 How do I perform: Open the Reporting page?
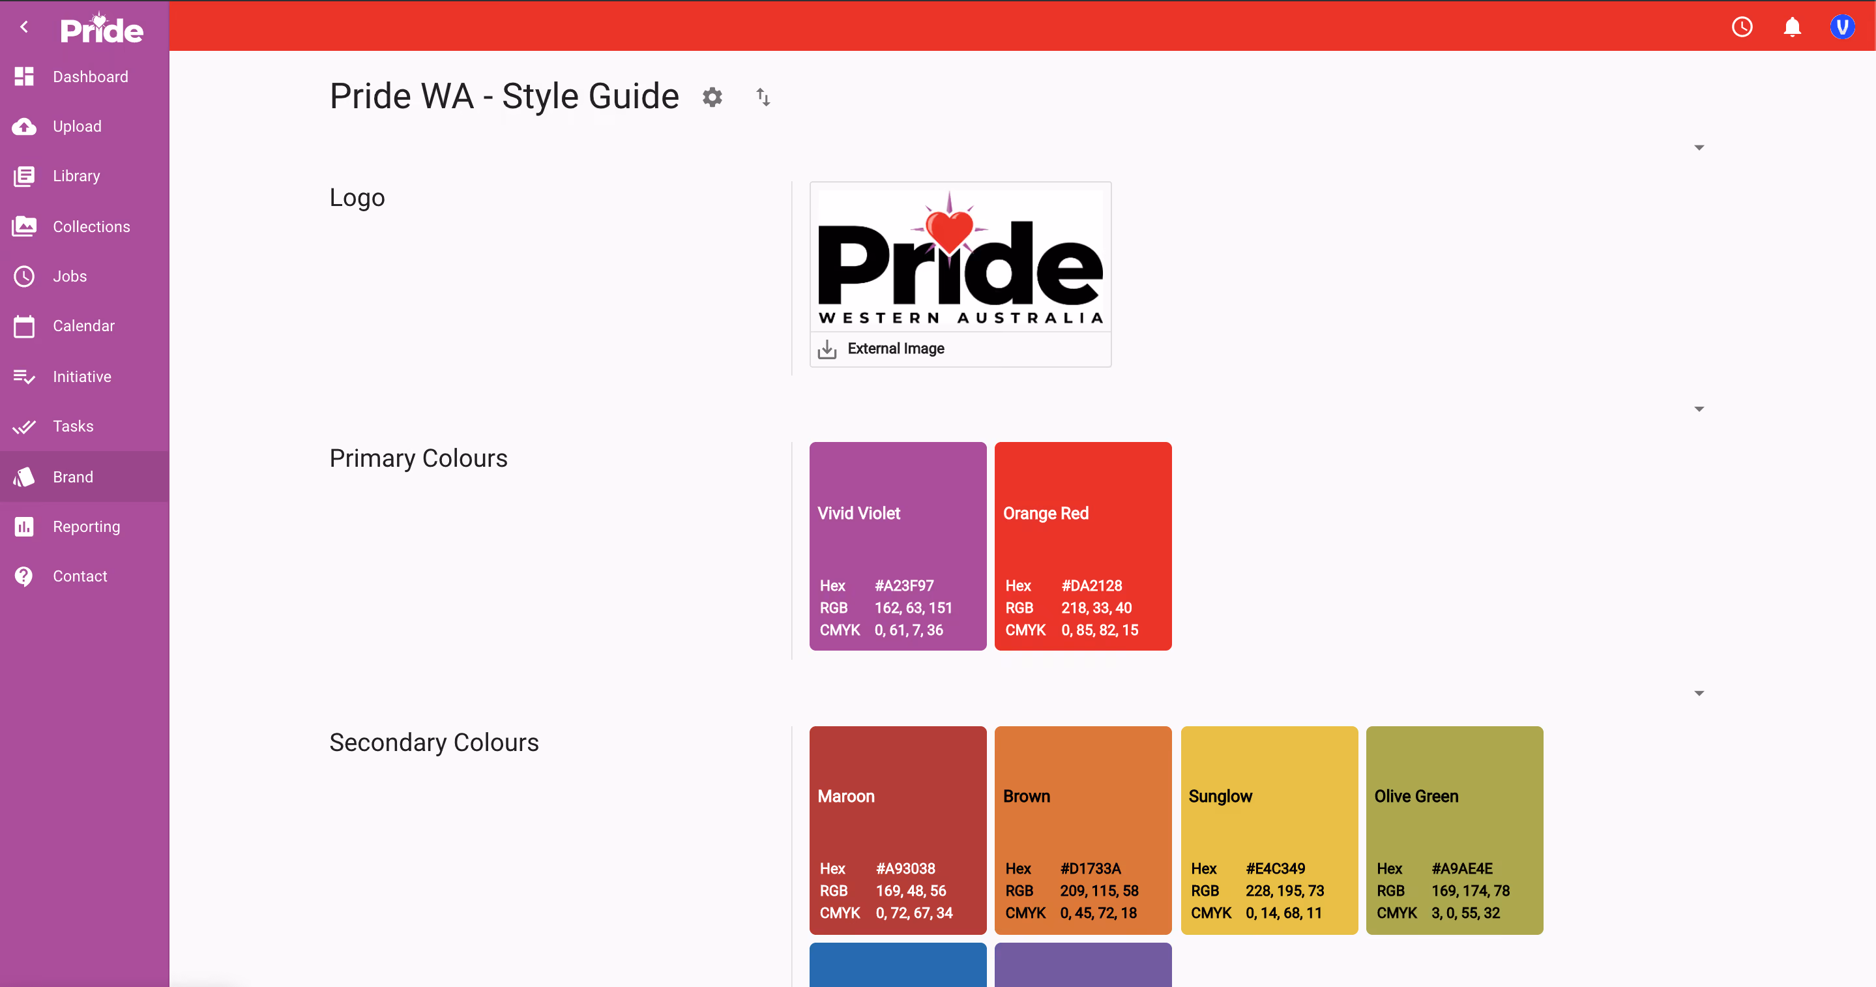[x=85, y=527]
